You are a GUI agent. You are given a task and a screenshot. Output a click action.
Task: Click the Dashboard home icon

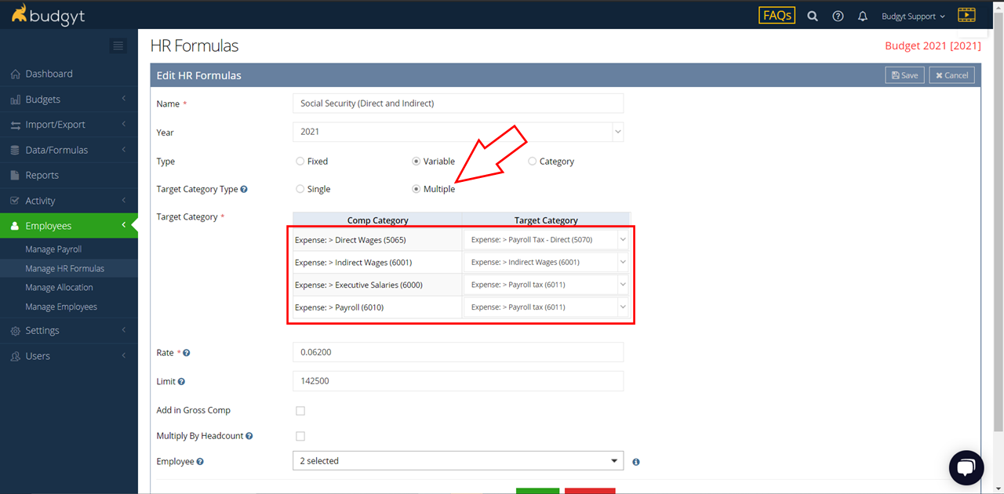pos(15,74)
